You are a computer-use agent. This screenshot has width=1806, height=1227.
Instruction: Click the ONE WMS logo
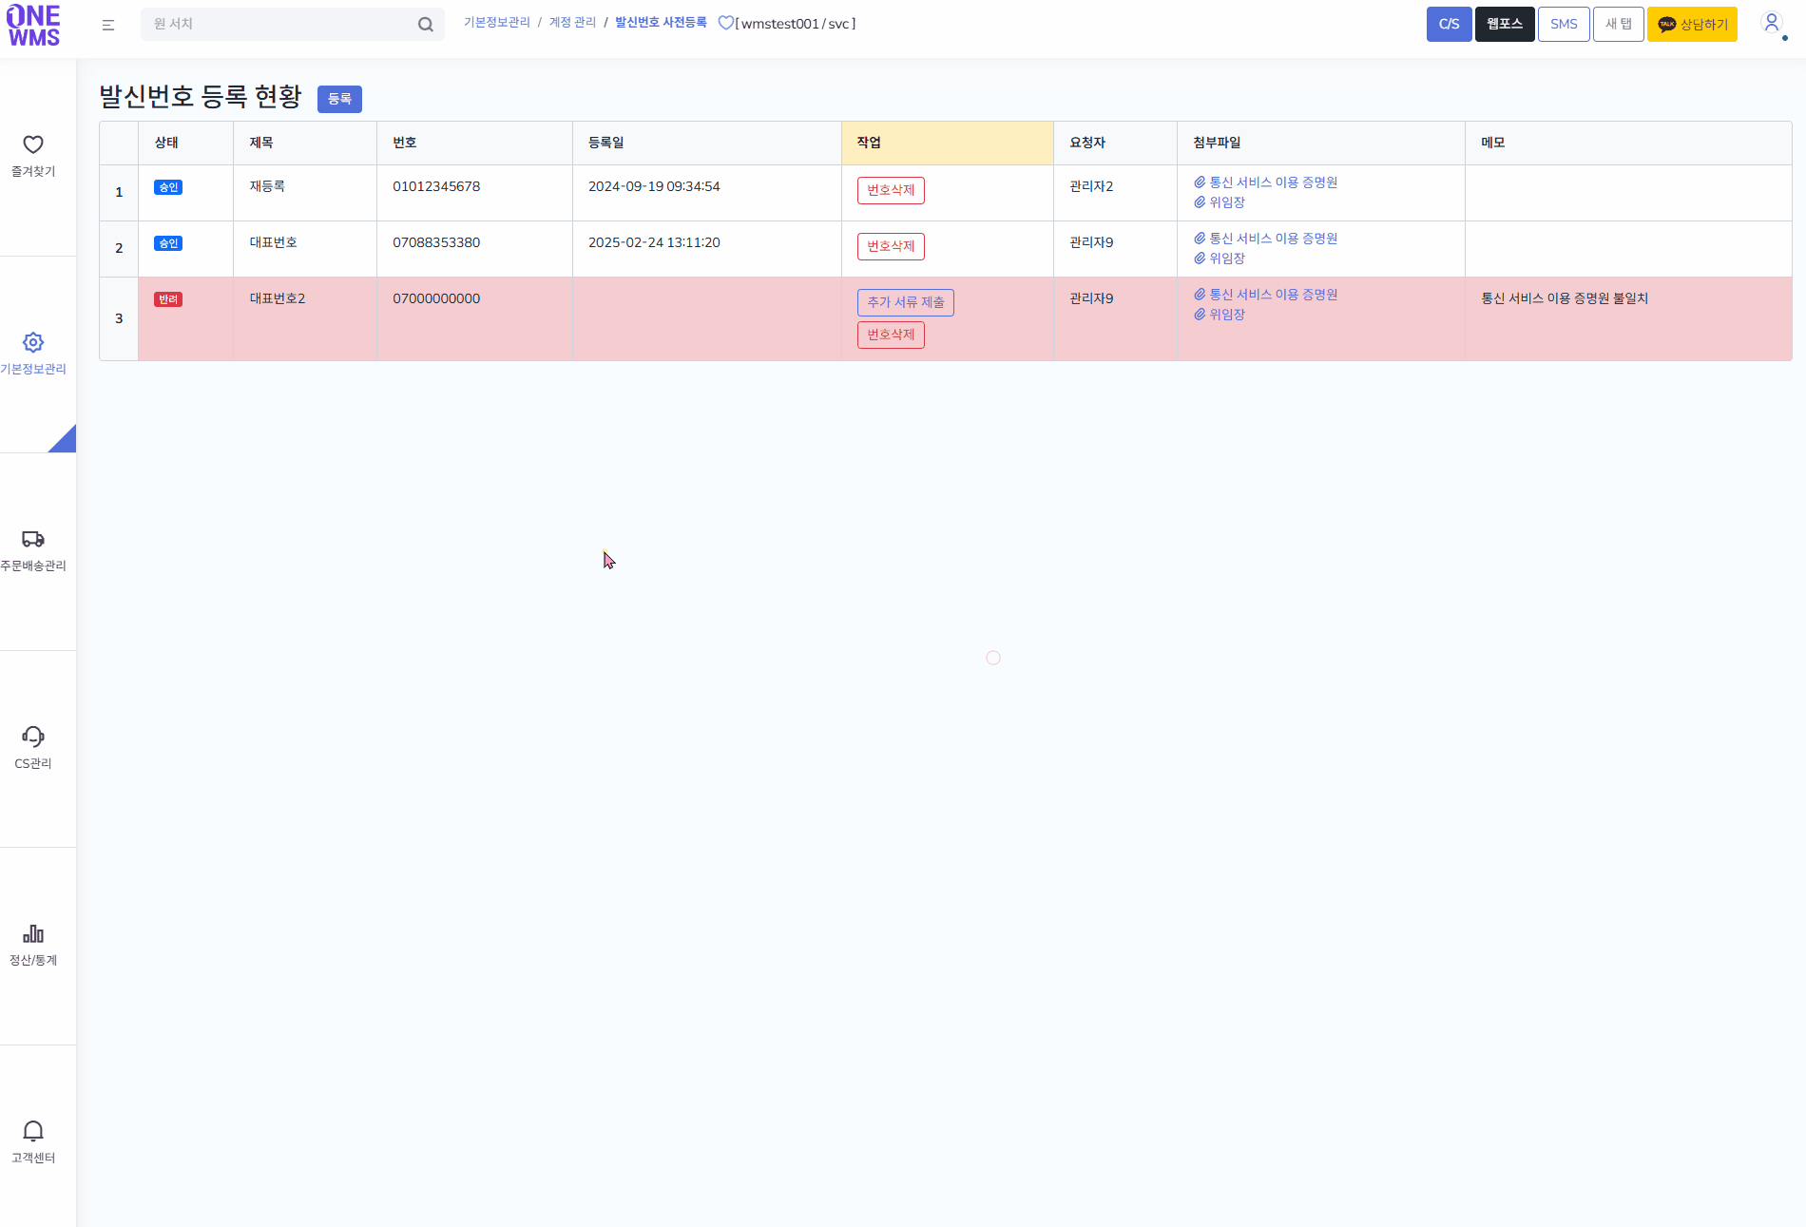point(34,26)
